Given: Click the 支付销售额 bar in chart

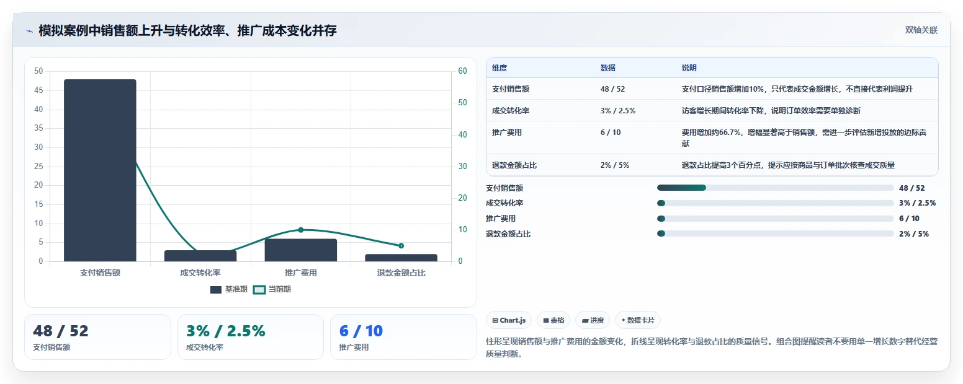Looking at the screenshot, I should tap(100, 170).
